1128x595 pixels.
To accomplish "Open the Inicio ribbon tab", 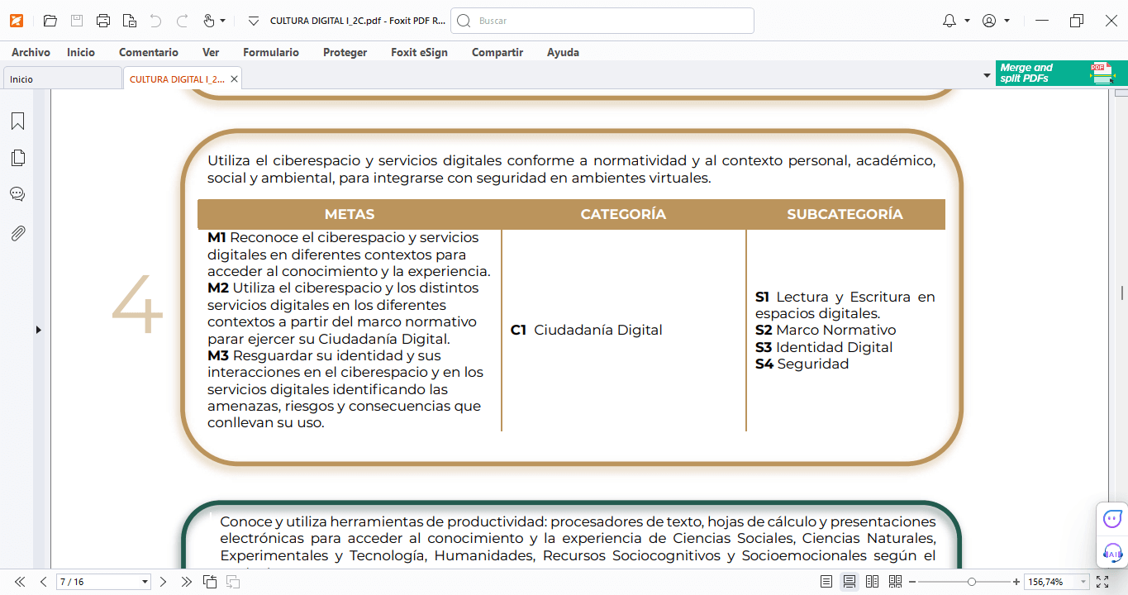I will click(81, 52).
